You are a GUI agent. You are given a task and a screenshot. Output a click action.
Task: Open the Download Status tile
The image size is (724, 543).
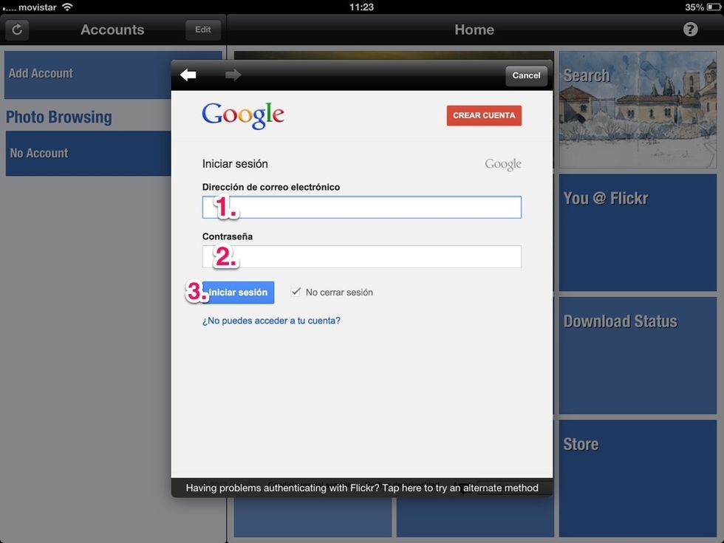coord(638,355)
